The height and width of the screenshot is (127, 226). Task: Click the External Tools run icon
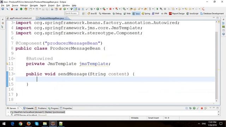tap(104, 9)
